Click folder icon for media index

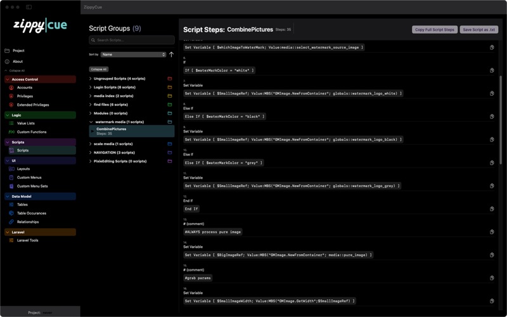(170, 96)
